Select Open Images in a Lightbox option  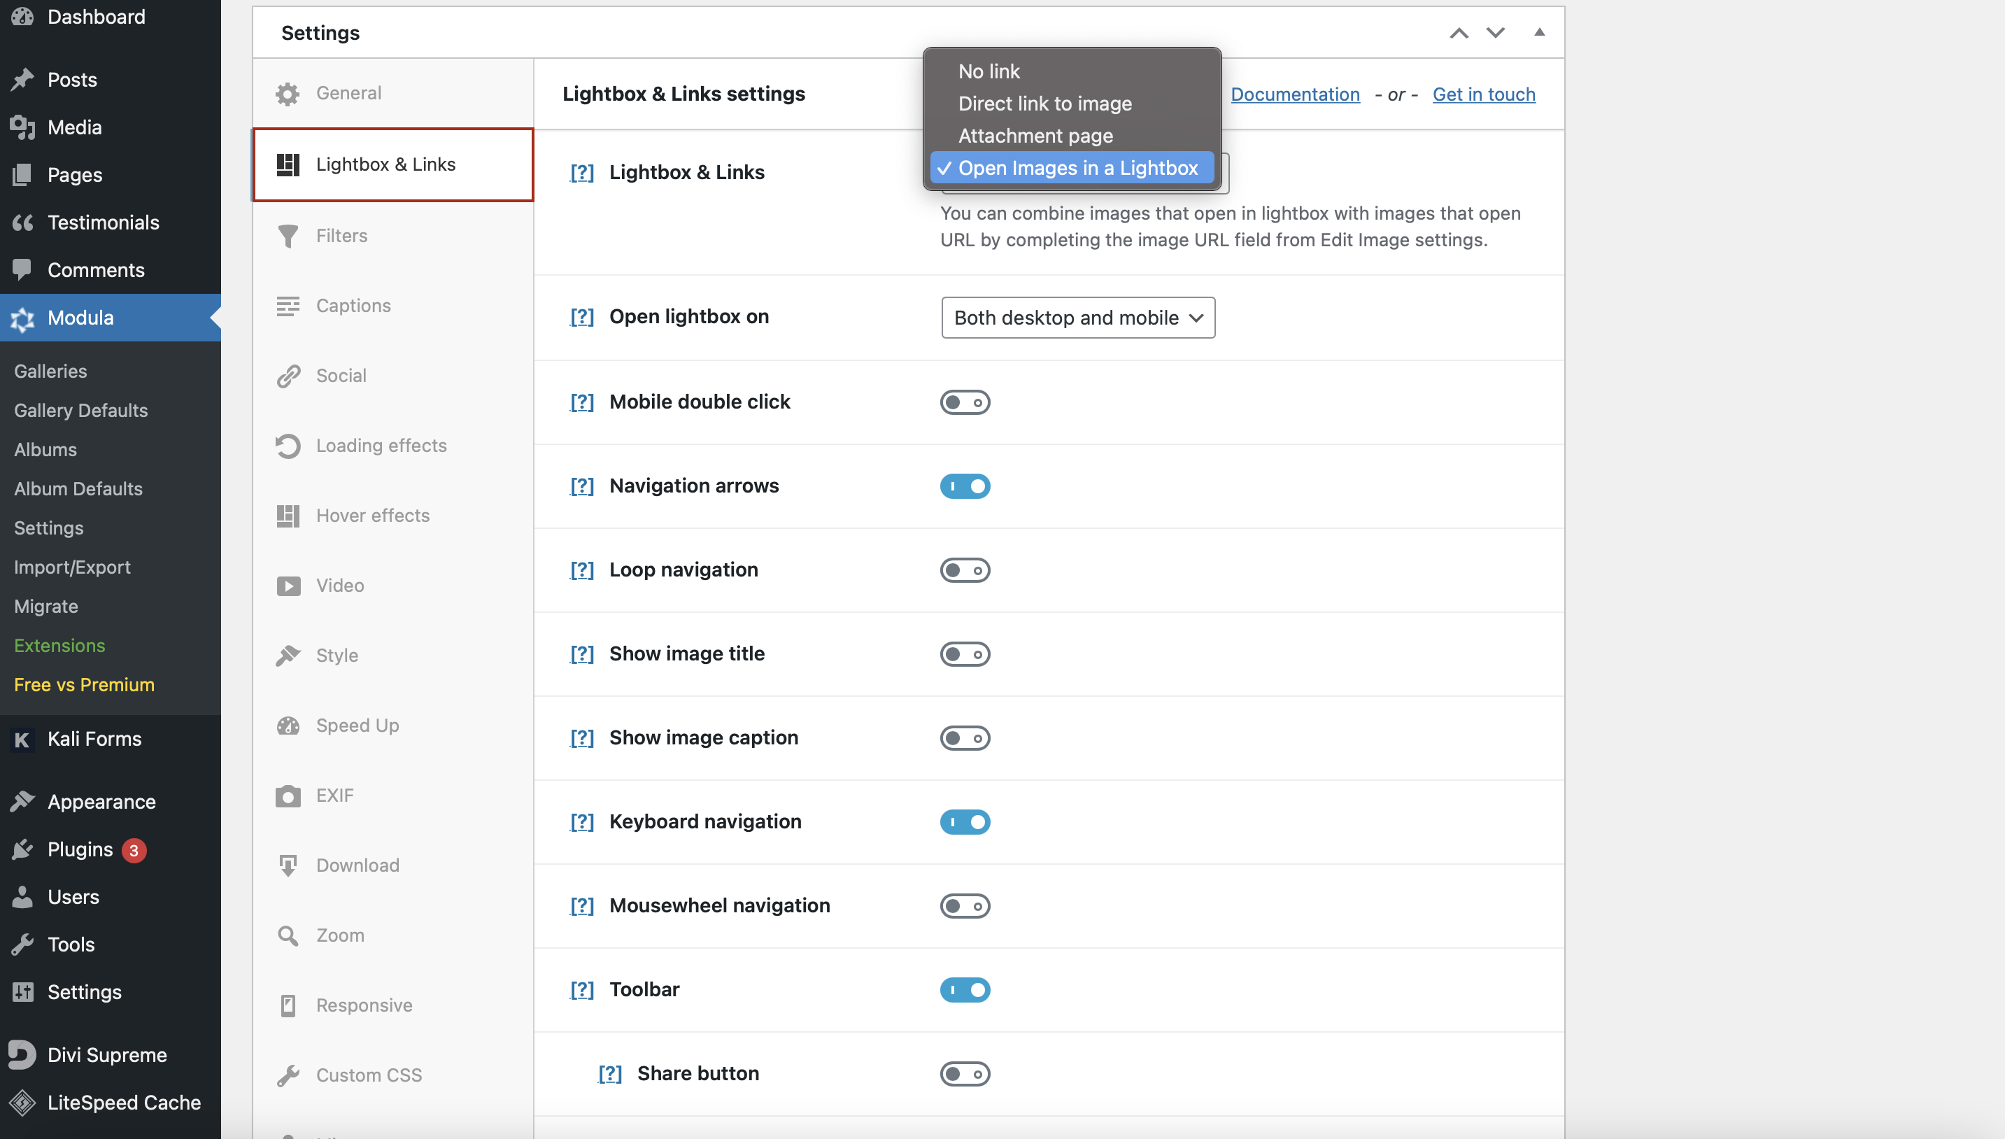[1078, 168]
